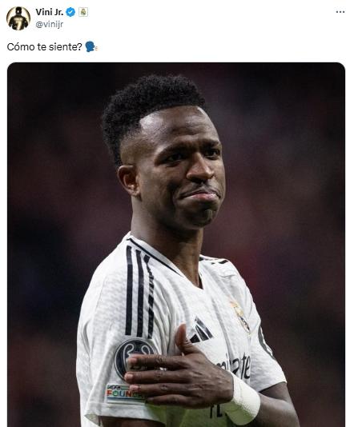Click the UEFA Foundation sleeve patch
350x427 pixels.
click(x=124, y=393)
